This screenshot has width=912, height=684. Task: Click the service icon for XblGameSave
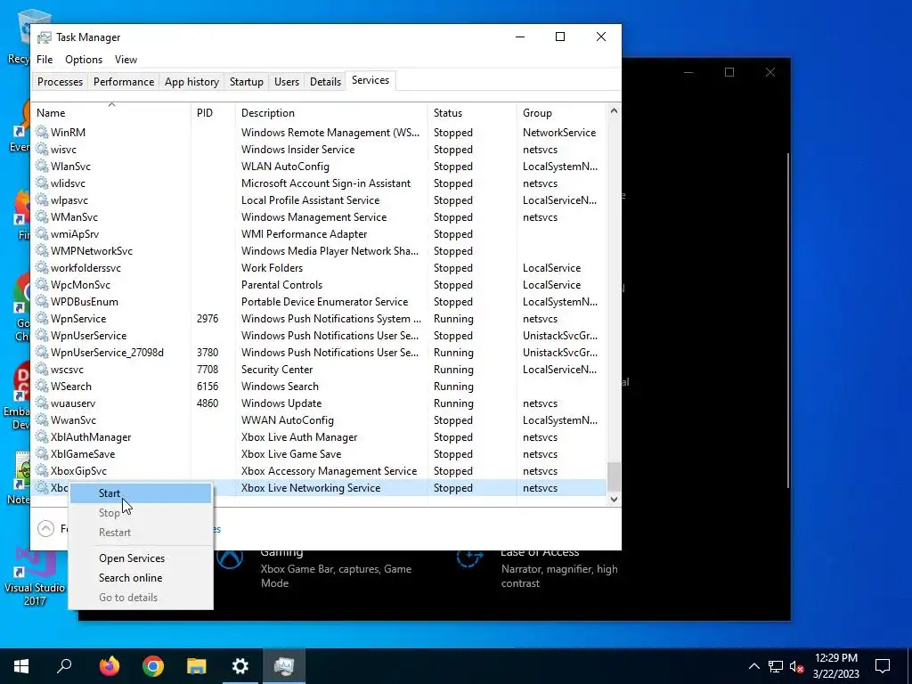[x=42, y=453]
